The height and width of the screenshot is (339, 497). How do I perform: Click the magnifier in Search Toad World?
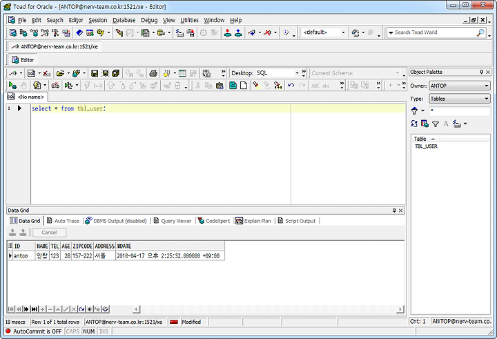point(480,32)
